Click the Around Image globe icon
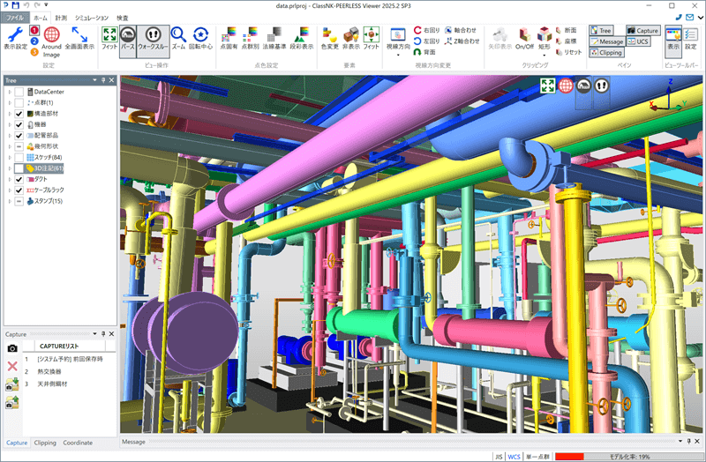This screenshot has height=462, width=706. pos(52,36)
